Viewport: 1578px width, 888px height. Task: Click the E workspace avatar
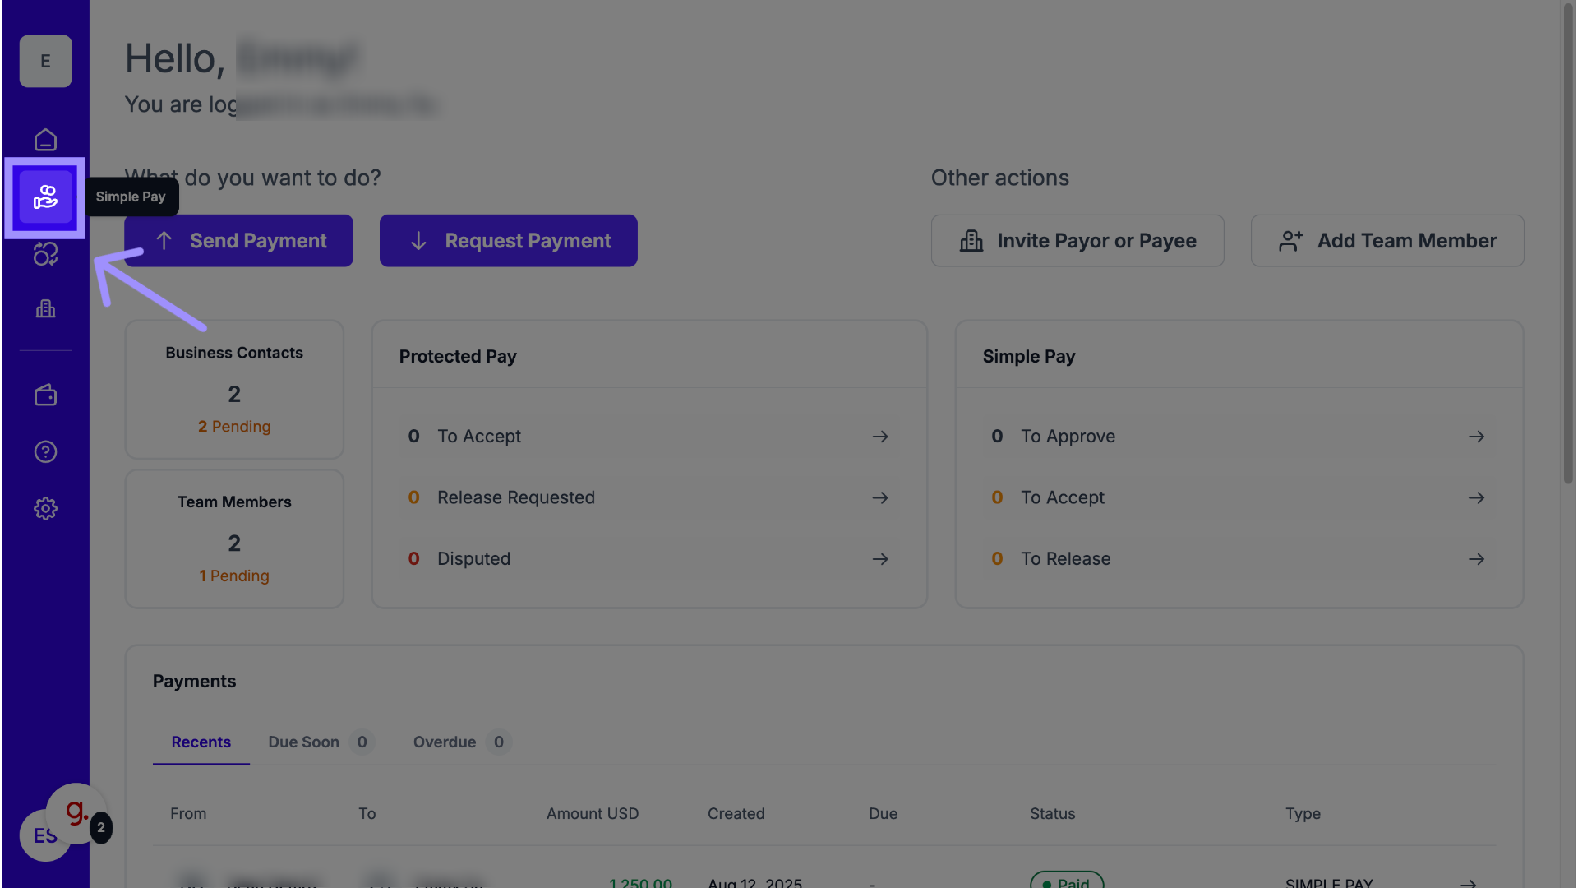45,61
